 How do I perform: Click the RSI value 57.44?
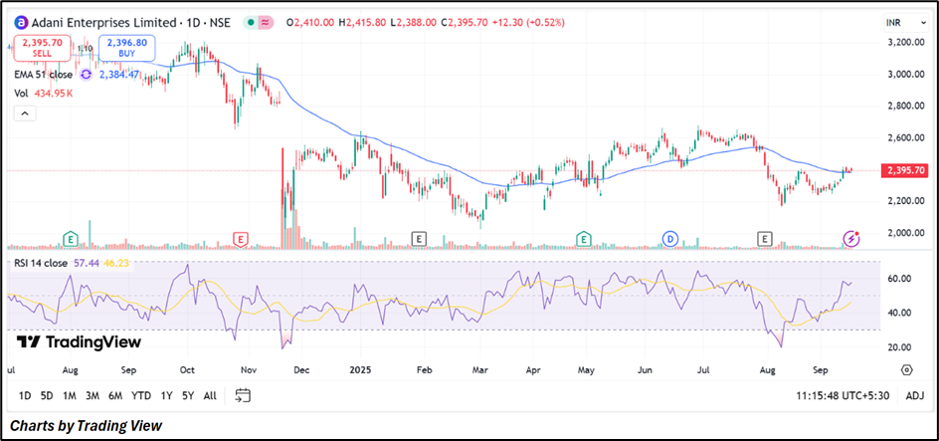click(x=85, y=263)
